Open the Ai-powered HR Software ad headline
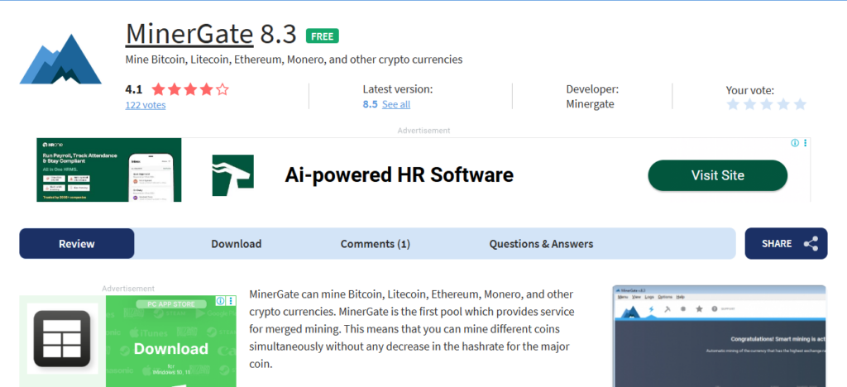 (399, 174)
